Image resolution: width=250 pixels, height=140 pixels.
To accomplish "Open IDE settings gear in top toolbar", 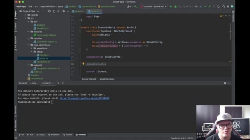I will (228, 7).
